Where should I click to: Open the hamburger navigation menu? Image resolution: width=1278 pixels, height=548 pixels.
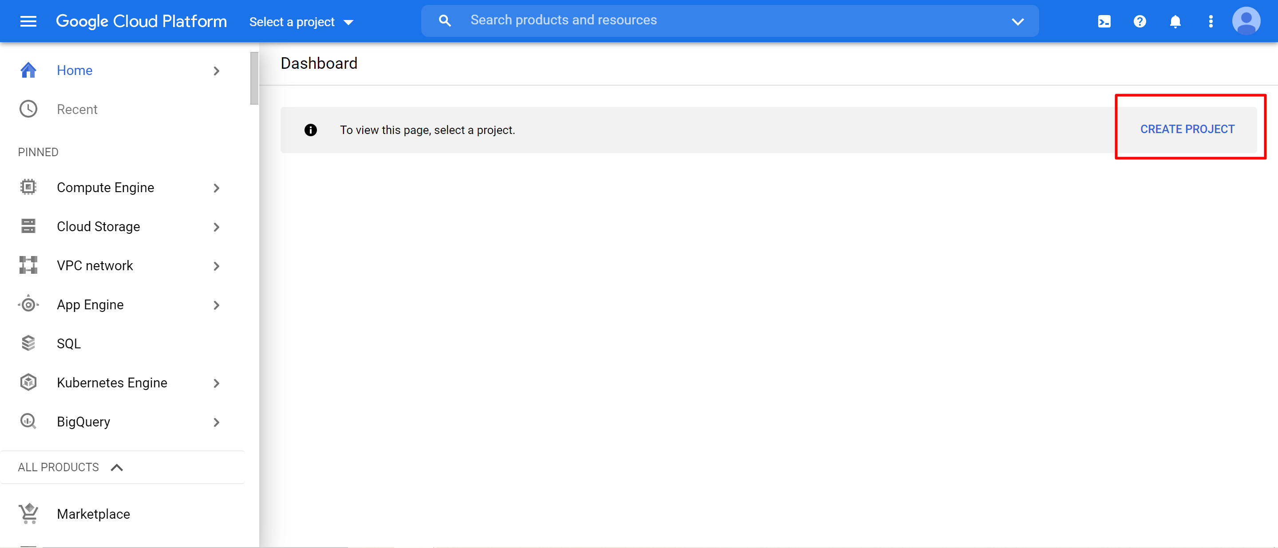pyautogui.click(x=28, y=21)
